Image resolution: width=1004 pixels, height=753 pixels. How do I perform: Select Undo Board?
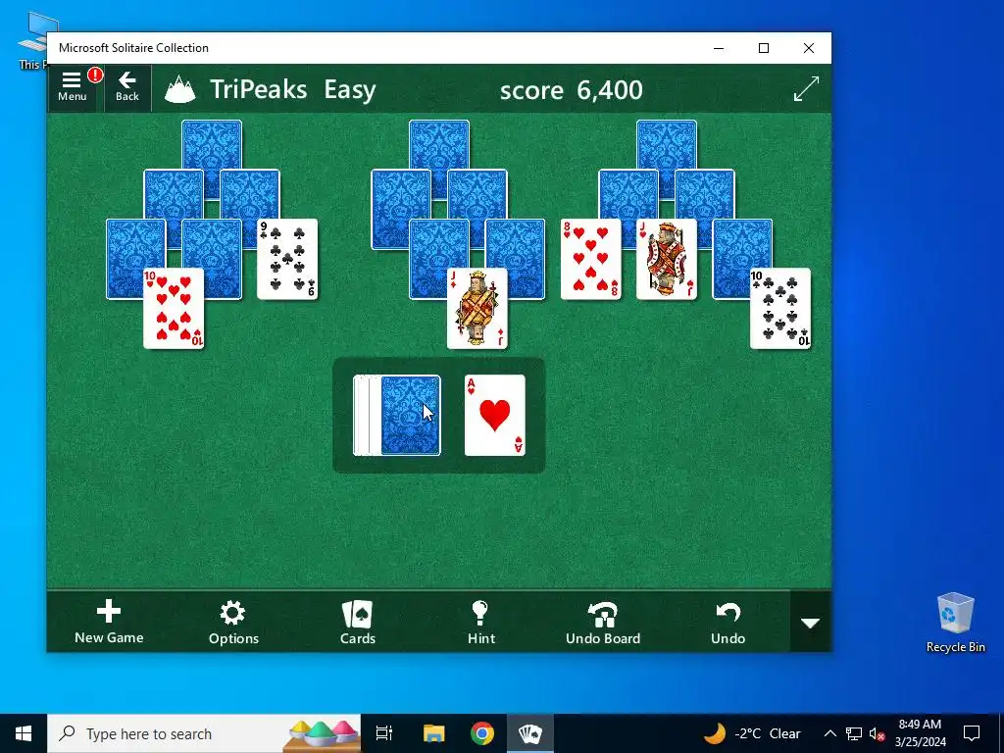pos(603,622)
